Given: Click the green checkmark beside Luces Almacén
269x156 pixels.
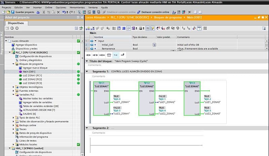Looking at the screenshot, I should (78, 41).
